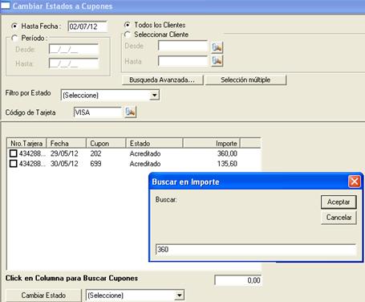
Task: Click the Acreditado cell in the coupon 699 row
Action: (x=145, y=163)
